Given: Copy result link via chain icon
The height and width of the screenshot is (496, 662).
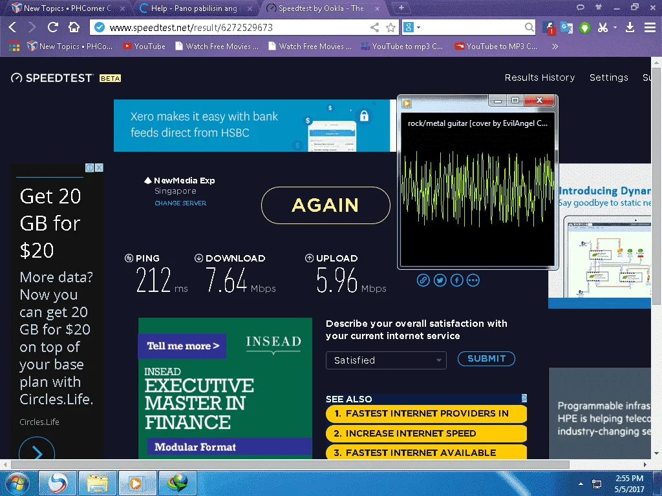Looking at the screenshot, I should point(423,280).
